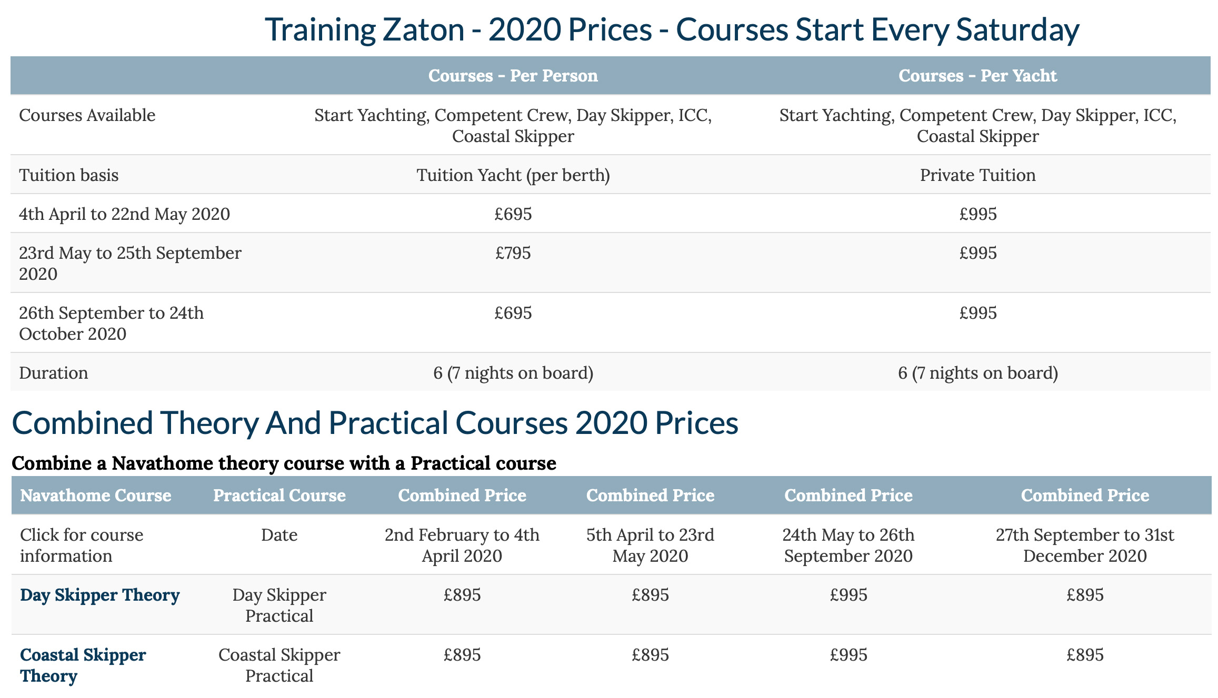
Task: Click the 23rd May to 25th September label
Action: click(130, 264)
